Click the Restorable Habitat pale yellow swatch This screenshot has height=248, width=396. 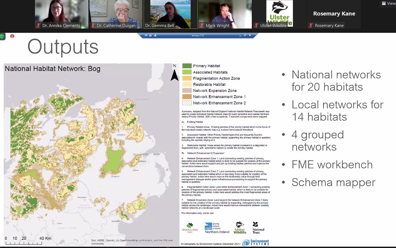pos(187,84)
